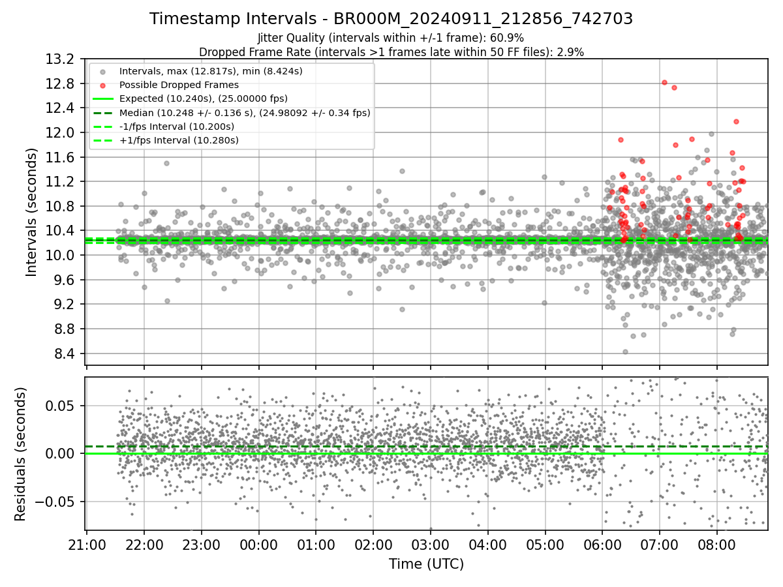Image resolution: width=783 pixels, height=587 pixels.
Task: Click the "10.0" y-axis tick label
Action: point(59,255)
